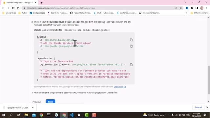Click the ENG language indicator
Image resolution: width=210 pixels, height=118 pixels.
coord(188,115)
